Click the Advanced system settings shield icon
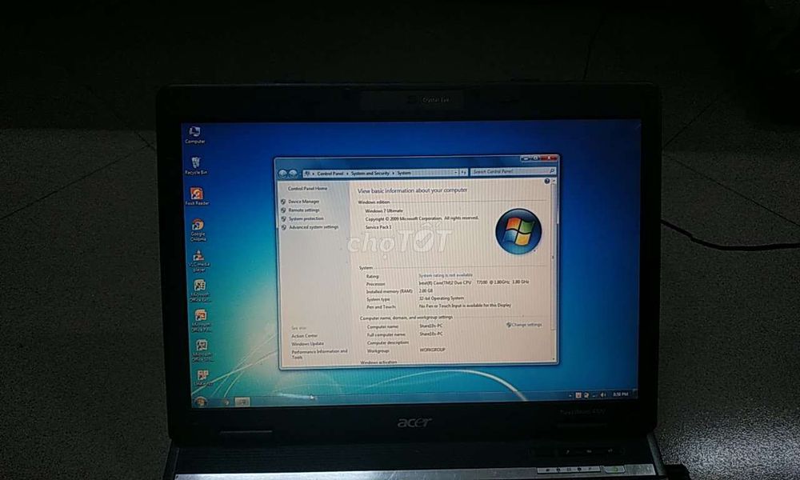 (284, 227)
